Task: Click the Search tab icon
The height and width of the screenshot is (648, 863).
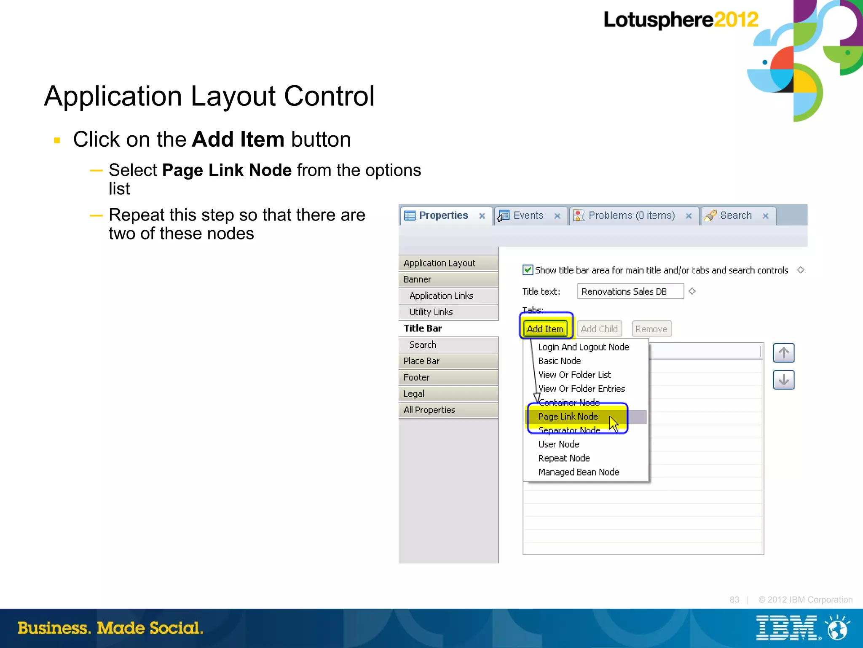Action: click(710, 216)
